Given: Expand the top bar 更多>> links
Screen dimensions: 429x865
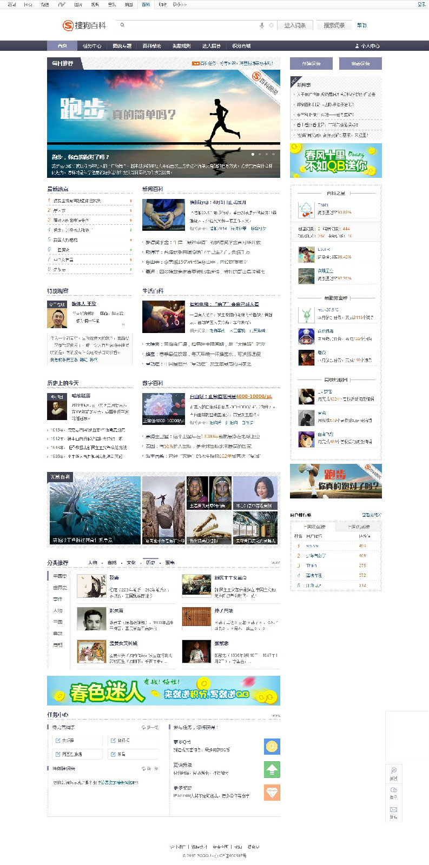Looking at the screenshot, I should pyautogui.click(x=180, y=4).
